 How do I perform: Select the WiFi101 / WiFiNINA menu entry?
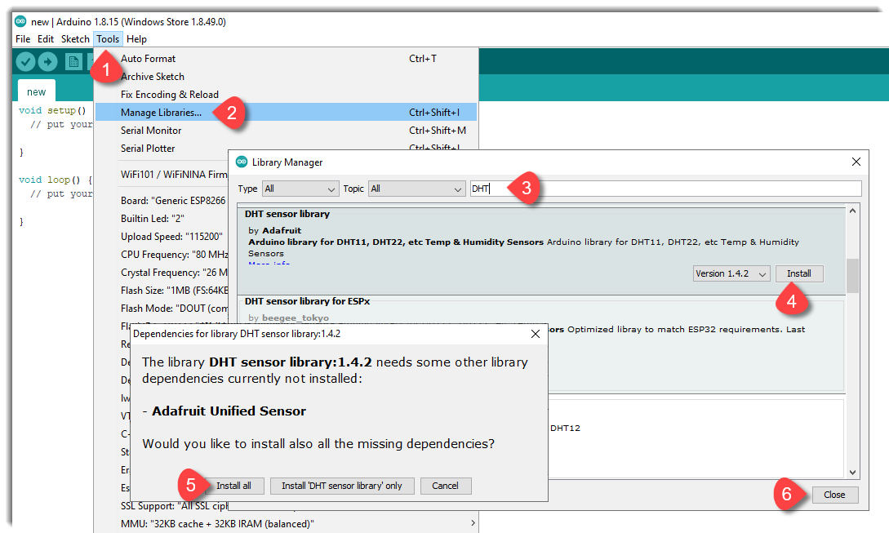point(174,175)
